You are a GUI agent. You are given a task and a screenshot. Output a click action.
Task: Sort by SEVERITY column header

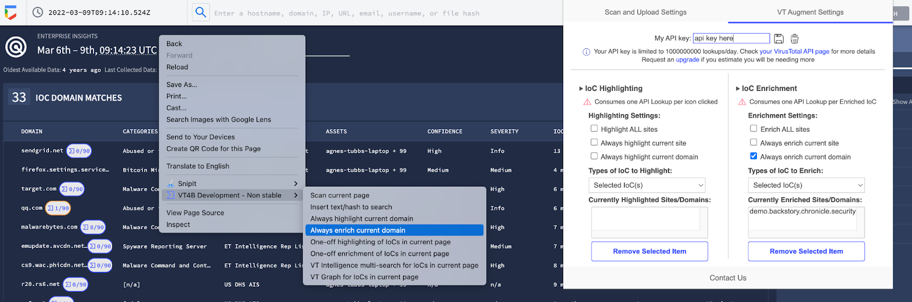[504, 131]
